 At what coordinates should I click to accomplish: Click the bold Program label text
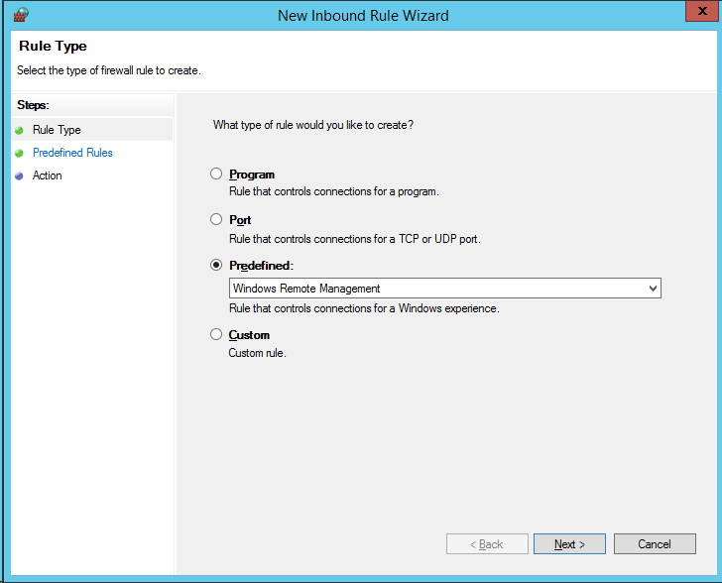pos(252,175)
